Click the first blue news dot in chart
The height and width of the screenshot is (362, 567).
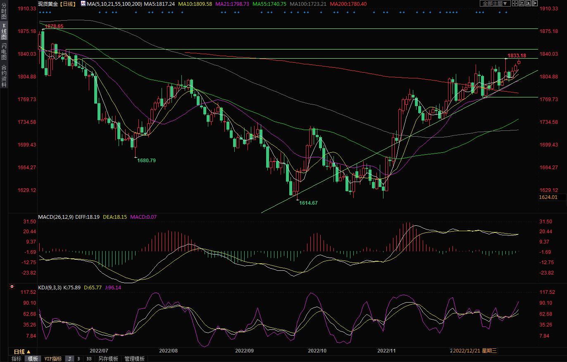(x=40, y=12)
